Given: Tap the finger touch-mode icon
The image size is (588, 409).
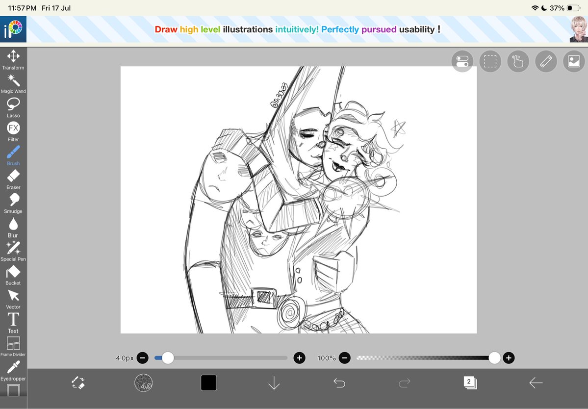Looking at the screenshot, I should (x=518, y=61).
